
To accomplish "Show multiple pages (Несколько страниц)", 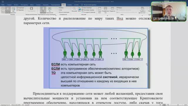I will click(88, 10).
